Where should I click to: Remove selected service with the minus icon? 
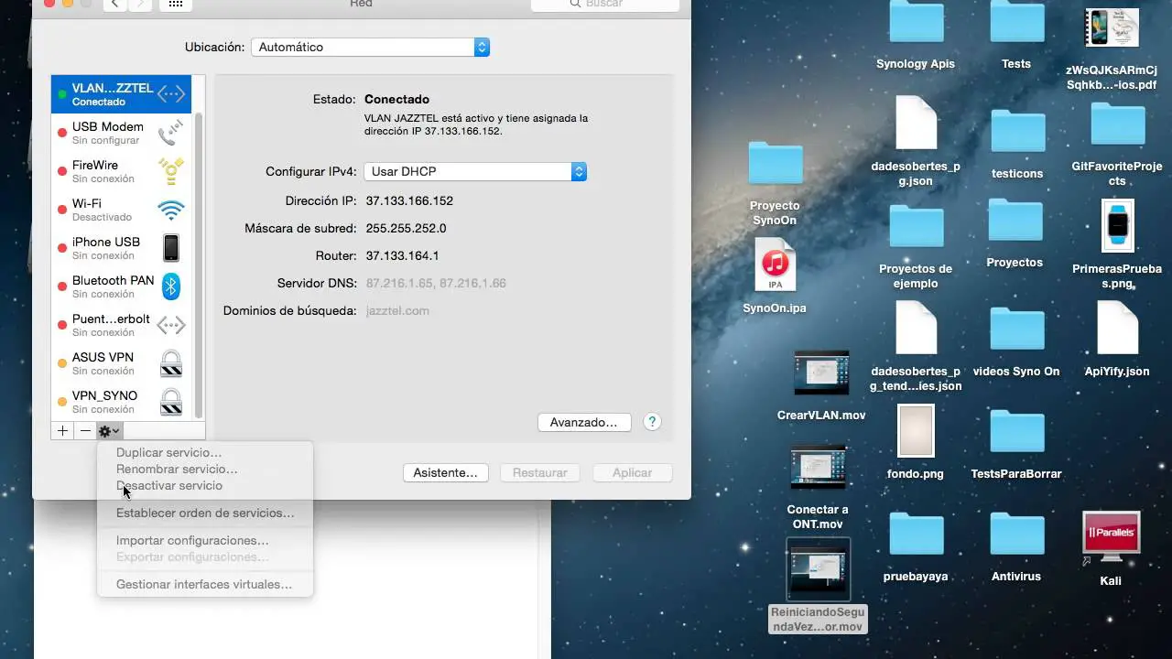pos(84,430)
